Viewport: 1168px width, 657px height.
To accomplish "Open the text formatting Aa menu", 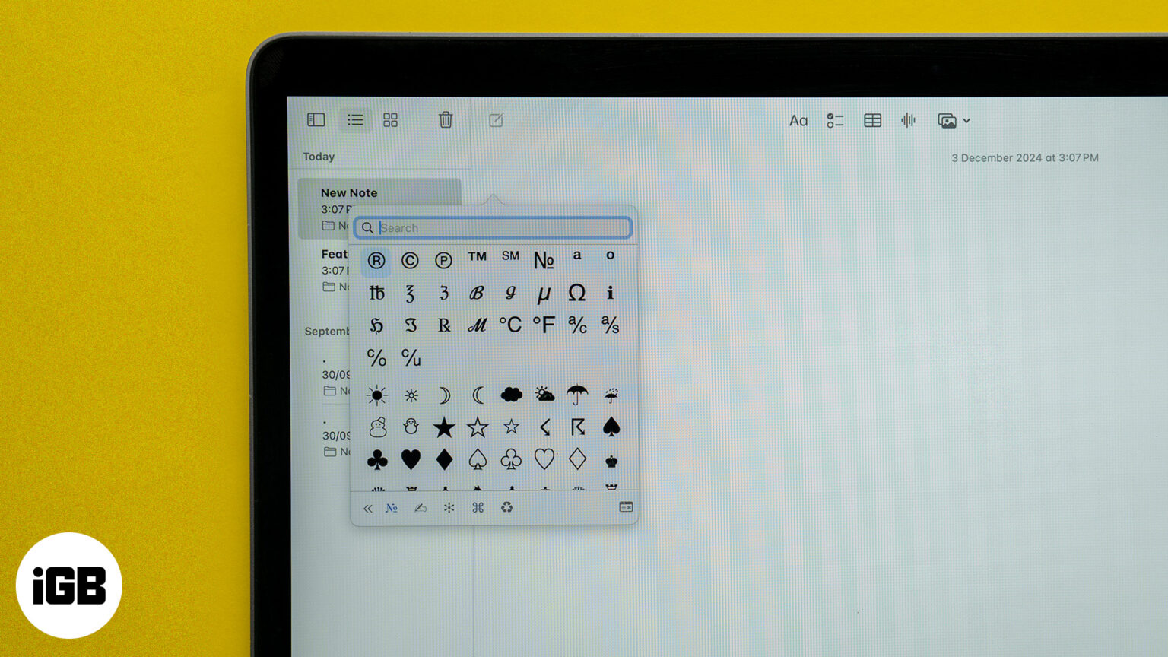I will tap(798, 120).
